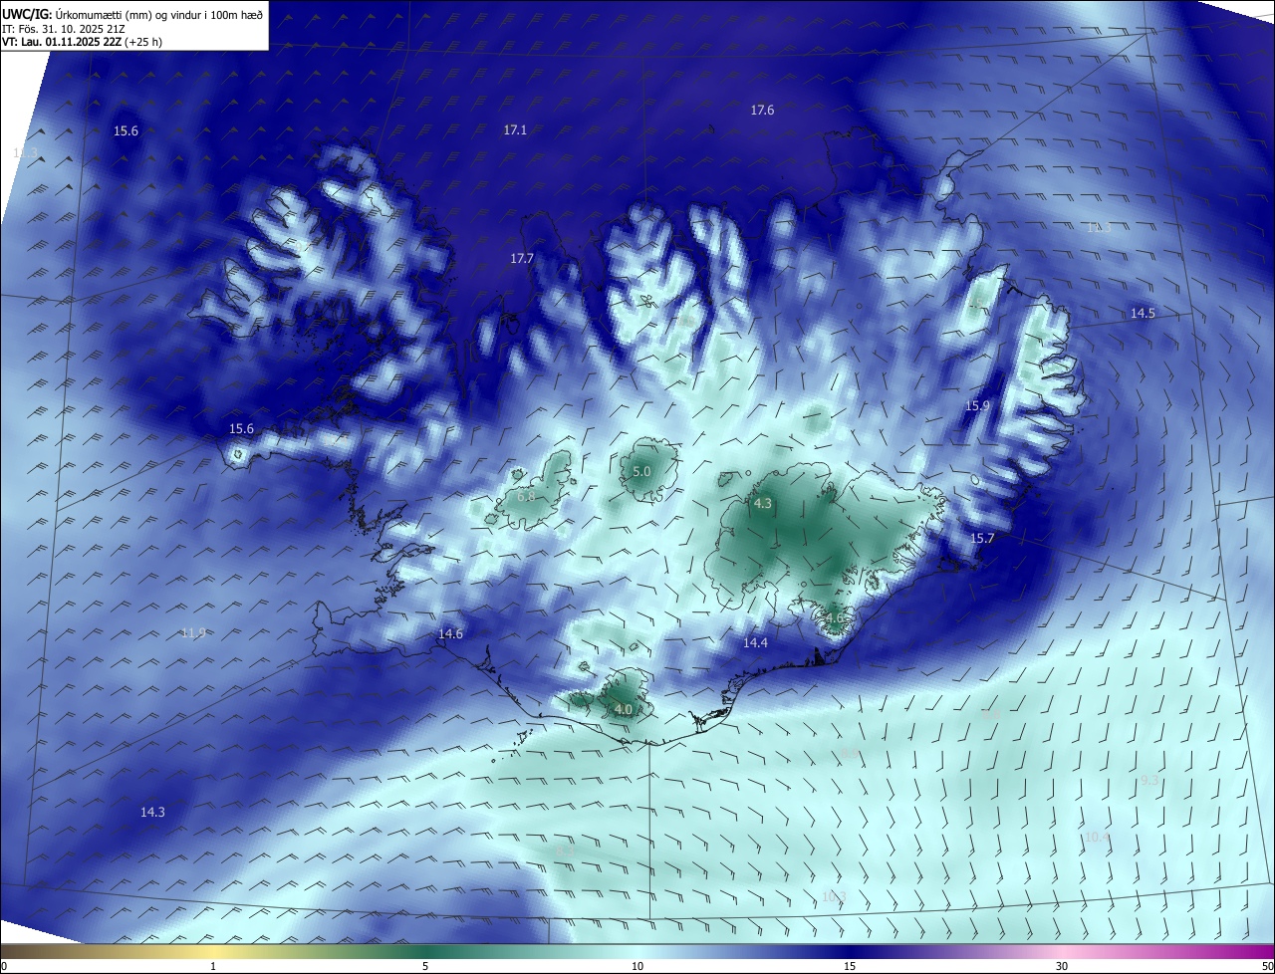
Task: Click the colour scale tick labelled 50
Action: coord(1267,966)
